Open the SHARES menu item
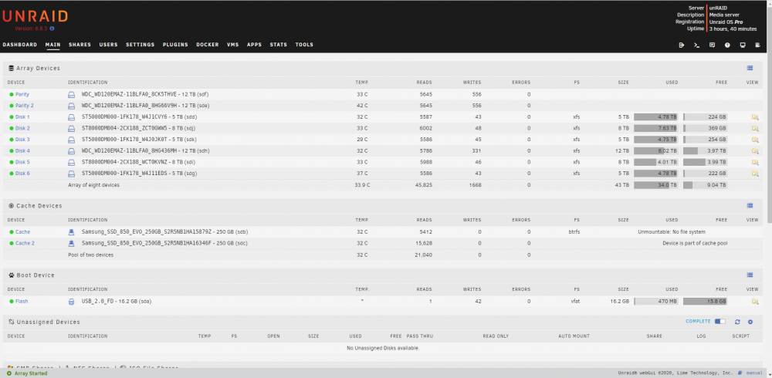The image size is (772, 378). 80,45
